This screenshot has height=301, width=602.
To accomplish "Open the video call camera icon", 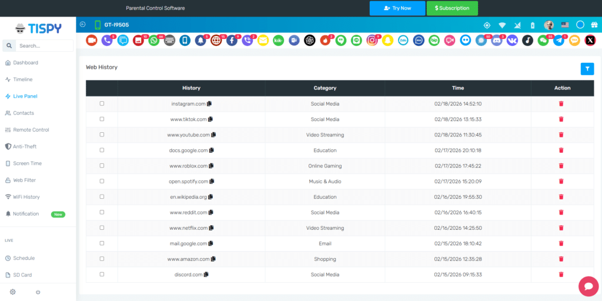I will click(91, 40).
